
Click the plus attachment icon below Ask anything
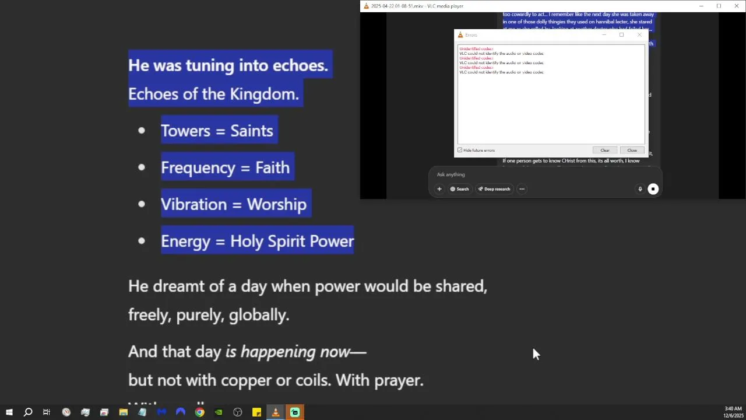(x=439, y=189)
